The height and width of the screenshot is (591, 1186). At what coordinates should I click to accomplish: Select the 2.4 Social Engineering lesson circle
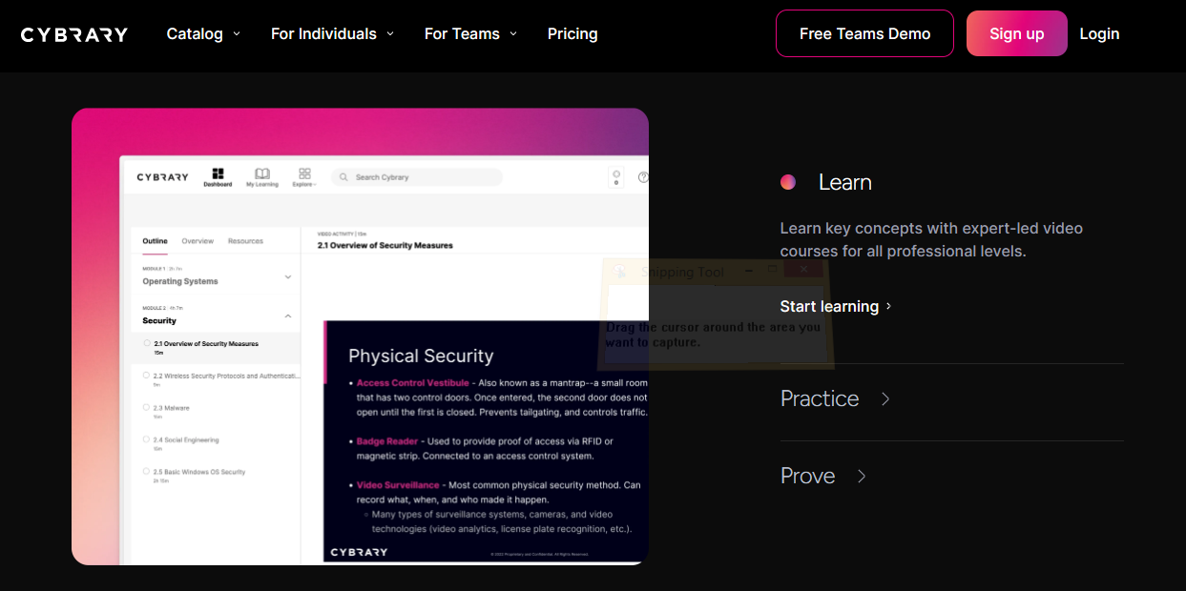tap(147, 440)
